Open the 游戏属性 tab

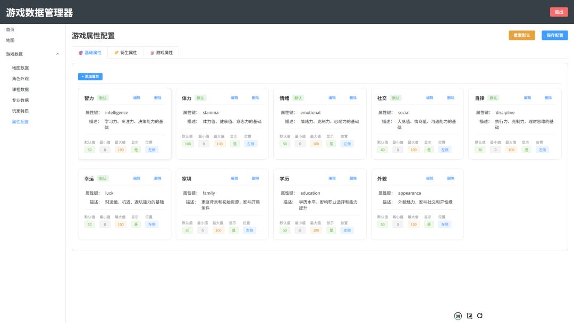point(161,53)
